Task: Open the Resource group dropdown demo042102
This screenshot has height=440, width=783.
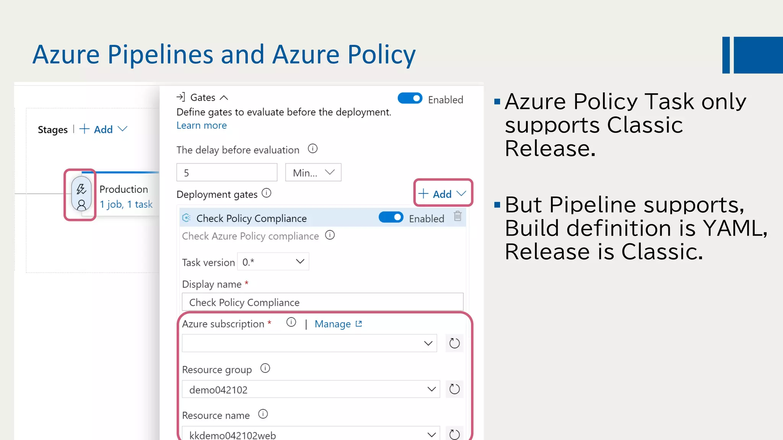Action: click(311, 389)
